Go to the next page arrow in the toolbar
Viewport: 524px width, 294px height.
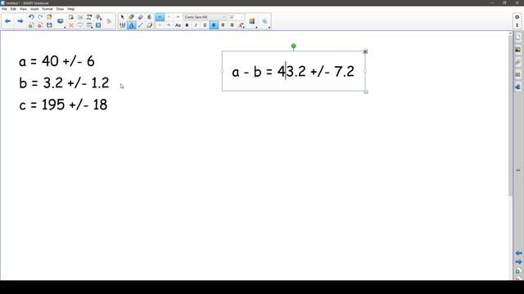point(20,21)
